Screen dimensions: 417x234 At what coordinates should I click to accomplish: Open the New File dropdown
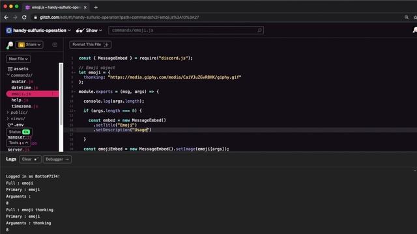[x=18, y=58]
